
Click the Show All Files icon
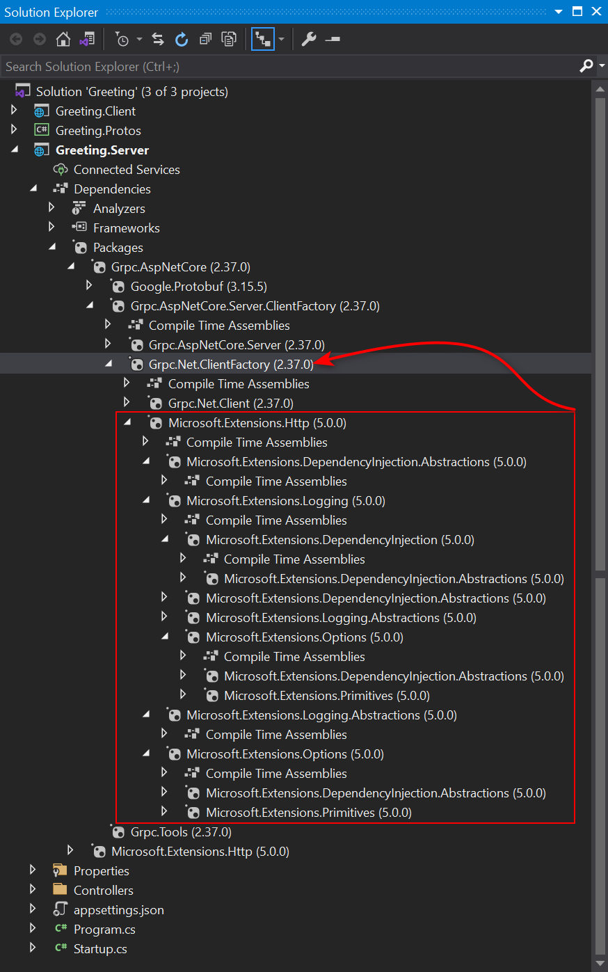pyautogui.click(x=229, y=40)
